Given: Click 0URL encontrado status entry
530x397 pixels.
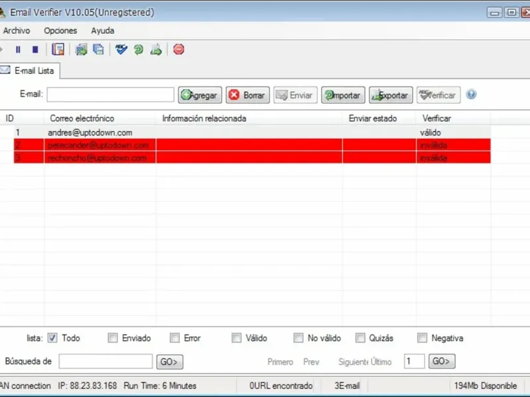Looking at the screenshot, I should [281, 386].
